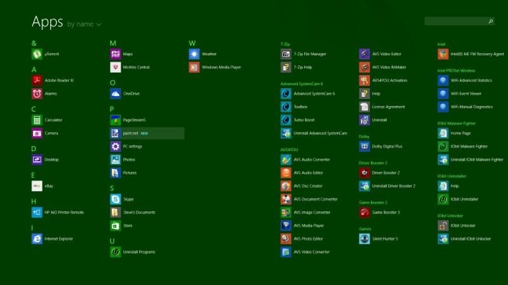Click 'Turbo Boost' label
Image resolution: width=508 pixels, height=285 pixels.
tap(304, 120)
